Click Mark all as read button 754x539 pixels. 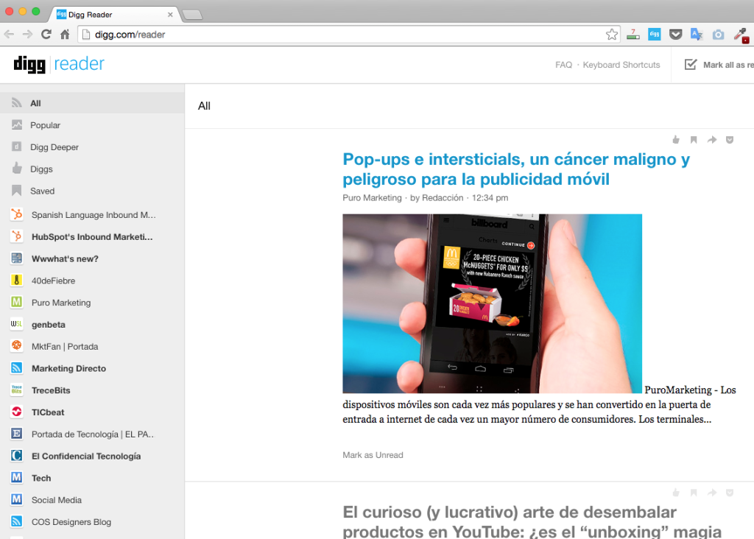coord(719,65)
